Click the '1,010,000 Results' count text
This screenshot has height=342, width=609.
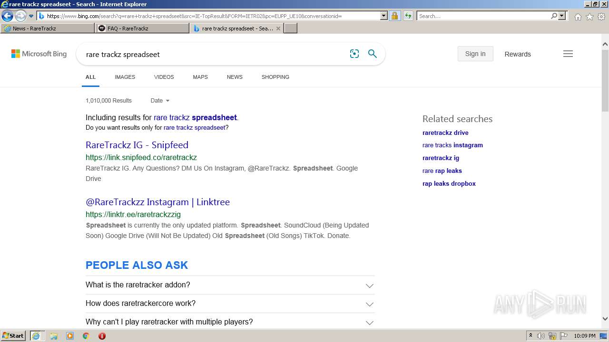[x=108, y=101]
